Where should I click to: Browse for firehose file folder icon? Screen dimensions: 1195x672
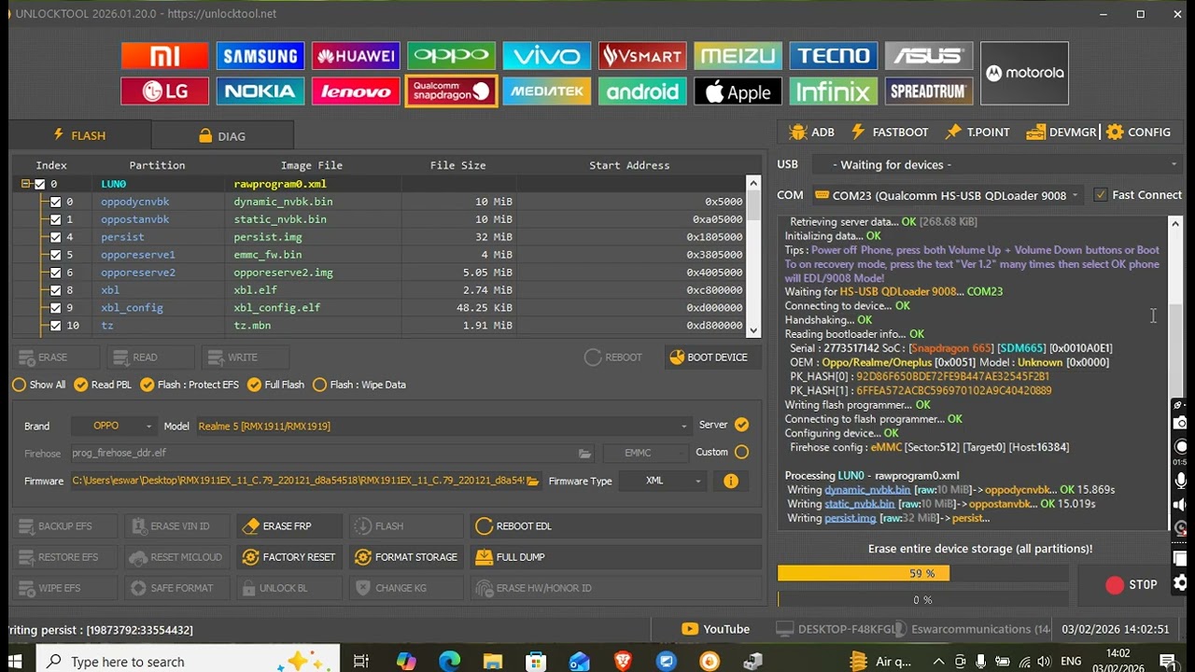tap(584, 453)
